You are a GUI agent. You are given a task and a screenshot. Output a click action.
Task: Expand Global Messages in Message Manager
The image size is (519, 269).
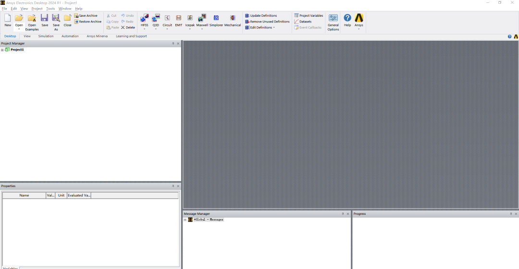[185, 220]
